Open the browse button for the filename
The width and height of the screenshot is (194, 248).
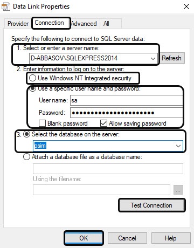click(178, 190)
